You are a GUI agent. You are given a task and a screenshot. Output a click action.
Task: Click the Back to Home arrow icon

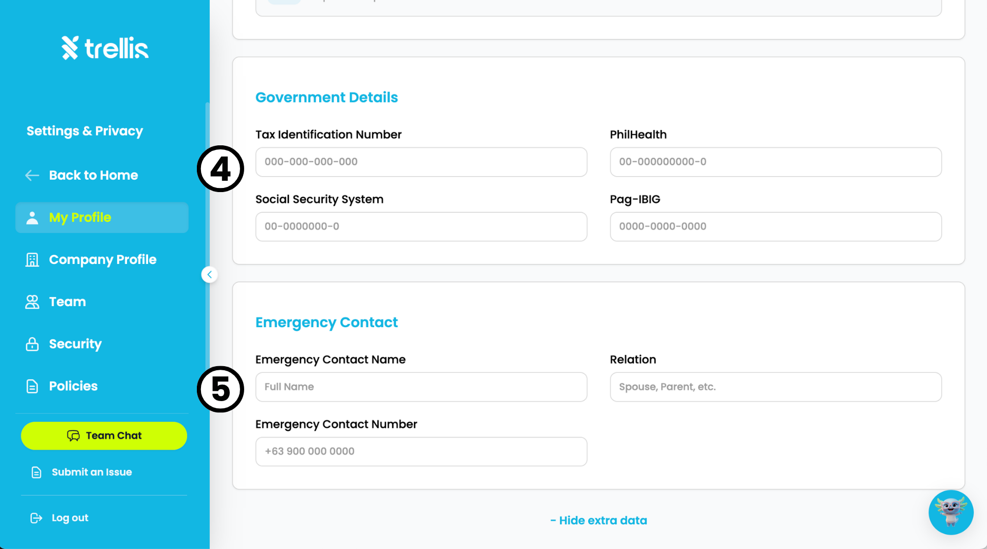(32, 175)
